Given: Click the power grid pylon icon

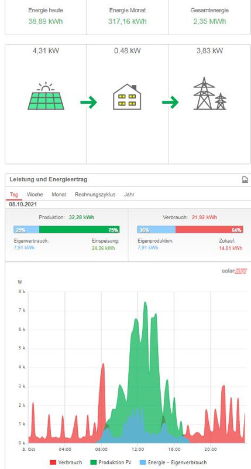Looking at the screenshot, I should (x=210, y=94).
